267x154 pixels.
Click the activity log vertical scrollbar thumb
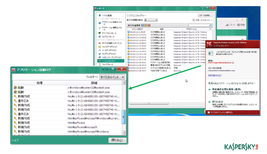(124, 117)
